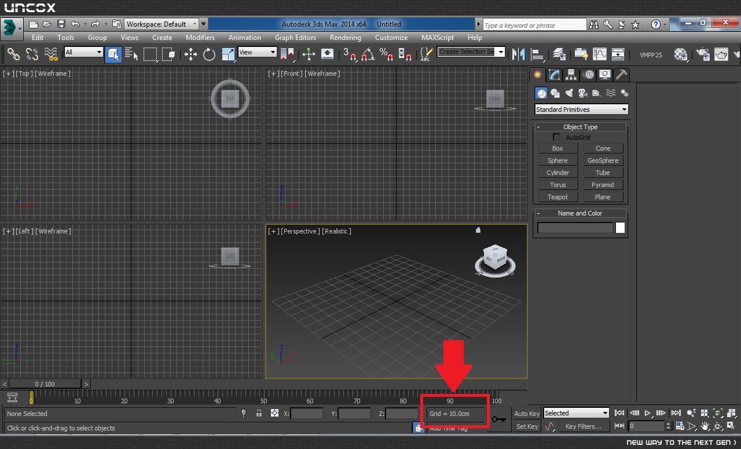Screen dimensions: 741x449
Task: Enable the AutoGrid checkbox
Action: [556, 137]
